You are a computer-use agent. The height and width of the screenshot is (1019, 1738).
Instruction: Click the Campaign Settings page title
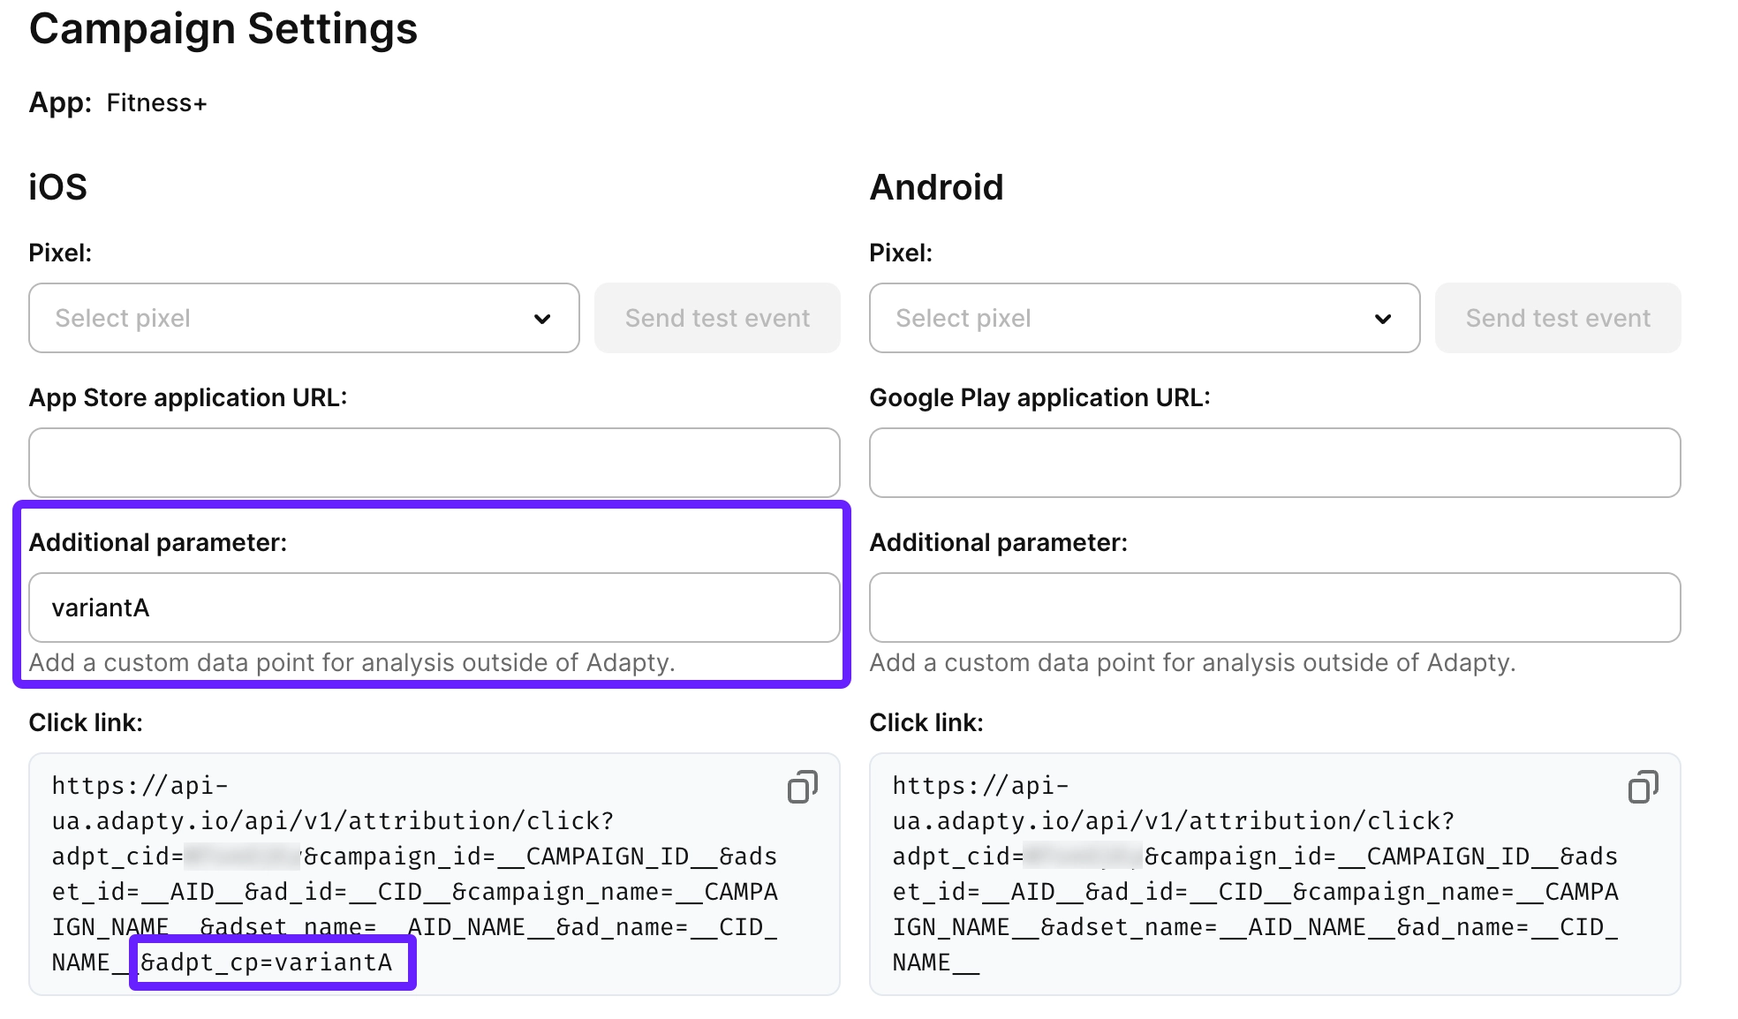tap(223, 29)
